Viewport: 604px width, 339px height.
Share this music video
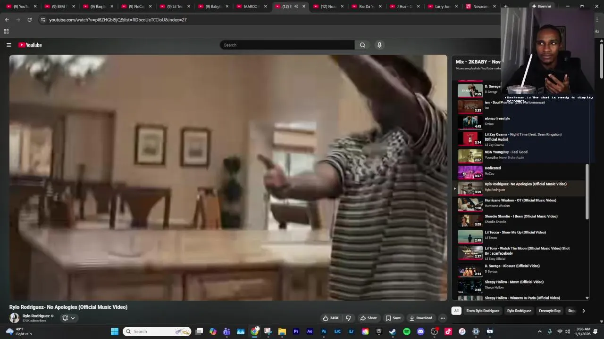369,318
